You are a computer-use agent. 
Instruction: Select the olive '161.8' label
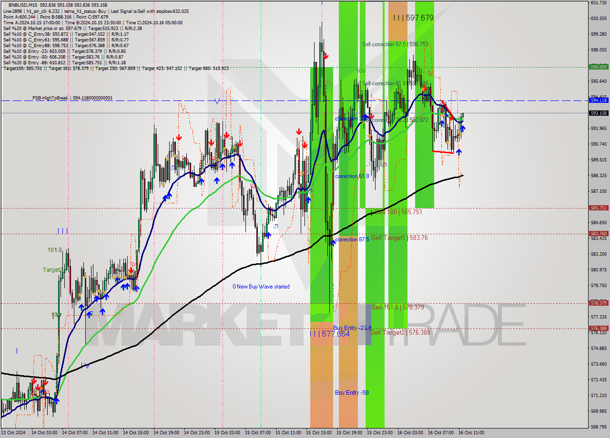(54, 249)
